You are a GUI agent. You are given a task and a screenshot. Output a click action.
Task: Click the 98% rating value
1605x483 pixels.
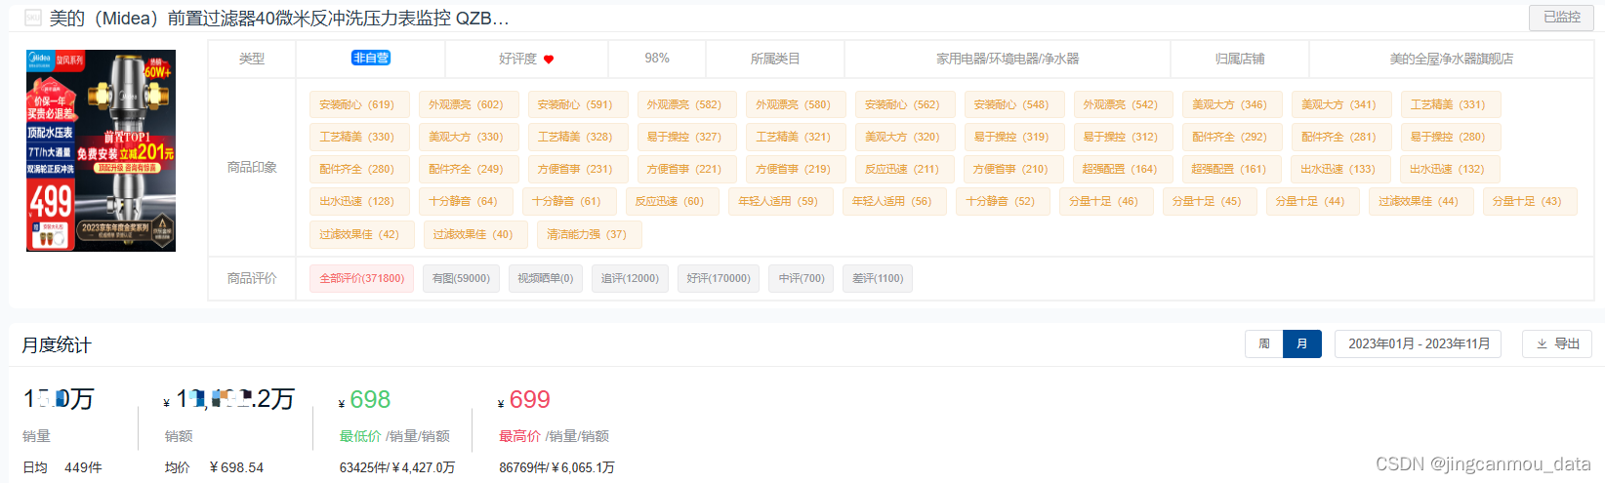coord(657,59)
